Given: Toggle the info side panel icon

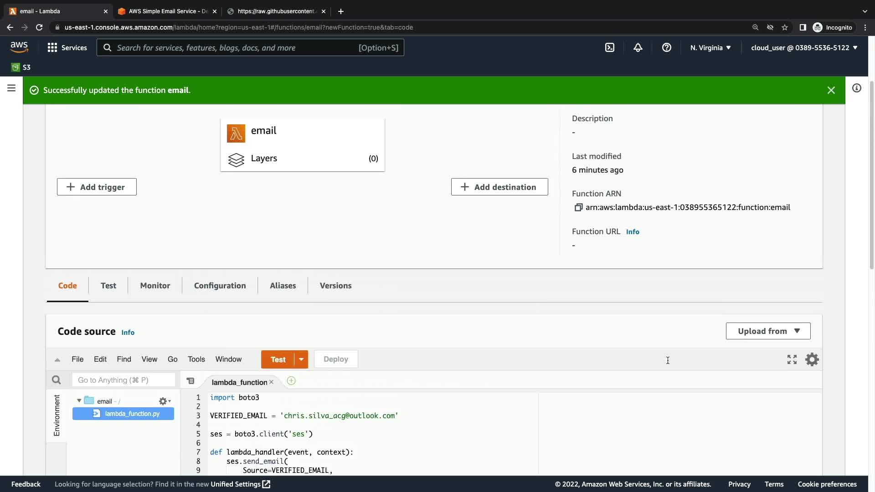Looking at the screenshot, I should click(857, 88).
